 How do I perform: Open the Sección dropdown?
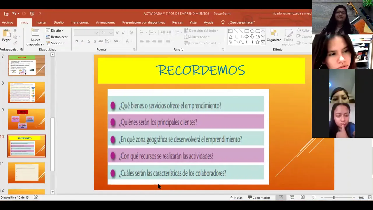click(x=55, y=43)
